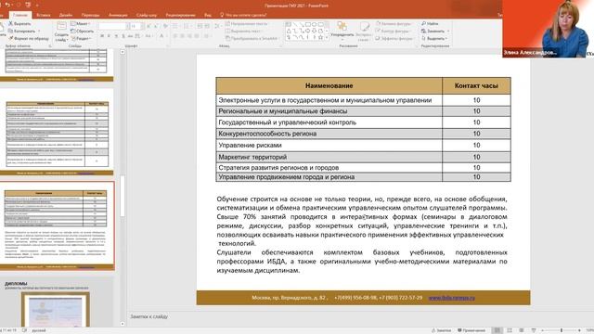The height and width of the screenshot is (334, 594).
Task: Click the Cut (Вырезать) scissors button
Action: tap(19, 23)
